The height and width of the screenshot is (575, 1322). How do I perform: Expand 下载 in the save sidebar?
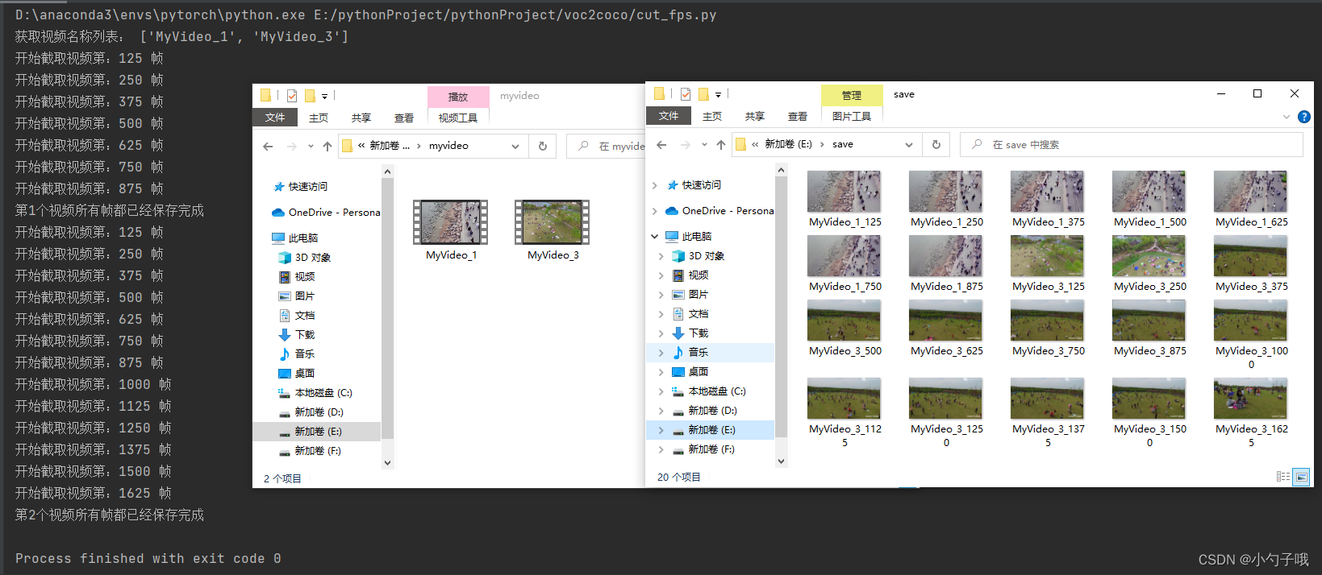661,333
